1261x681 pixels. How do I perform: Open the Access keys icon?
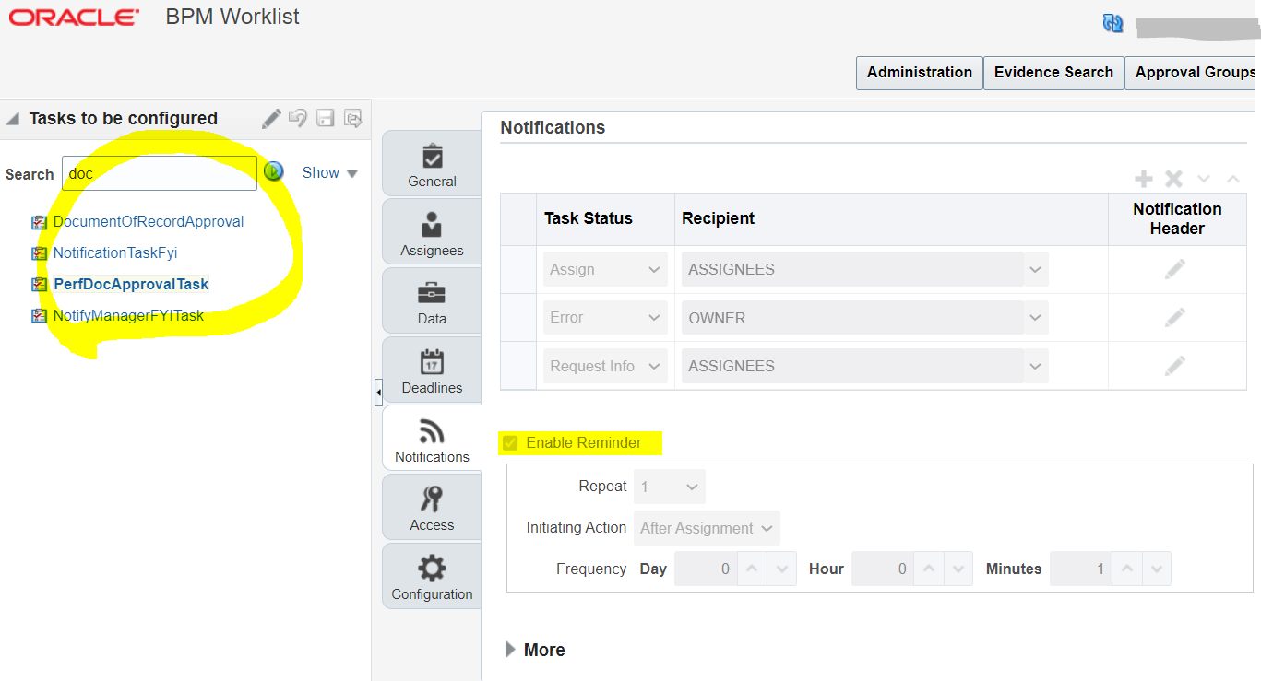pos(431,507)
